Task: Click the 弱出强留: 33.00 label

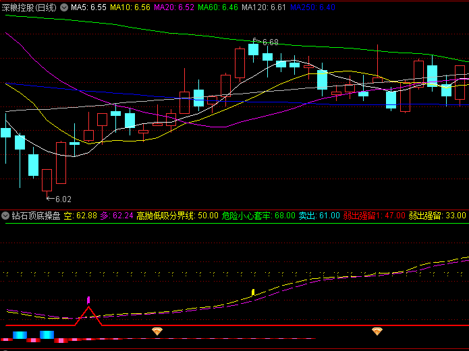Action: pyautogui.click(x=437, y=216)
